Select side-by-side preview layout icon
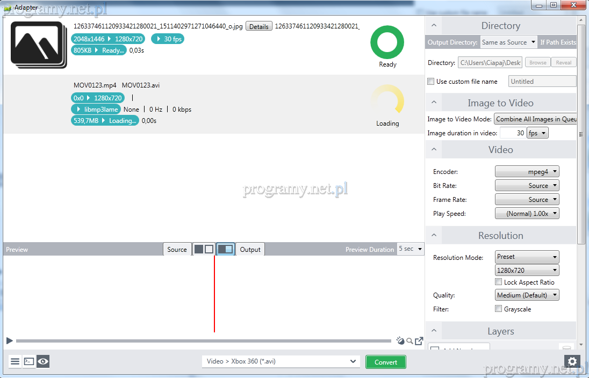 (204, 249)
